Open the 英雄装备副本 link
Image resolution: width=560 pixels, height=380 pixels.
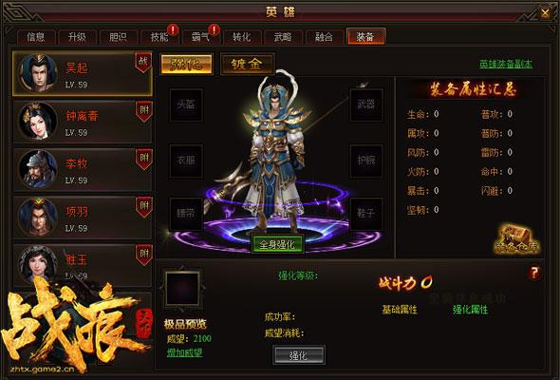pyautogui.click(x=506, y=64)
